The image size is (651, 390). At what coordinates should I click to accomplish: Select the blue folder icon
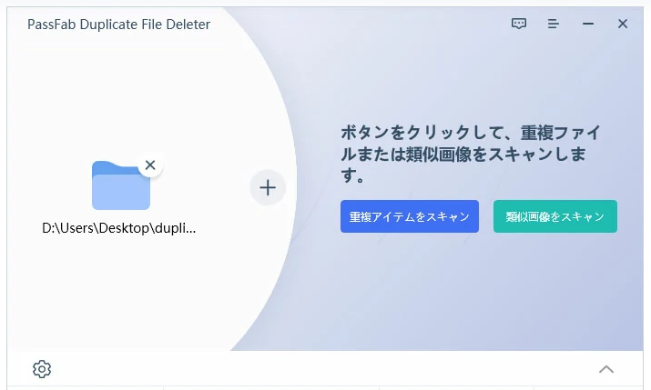[121, 185]
